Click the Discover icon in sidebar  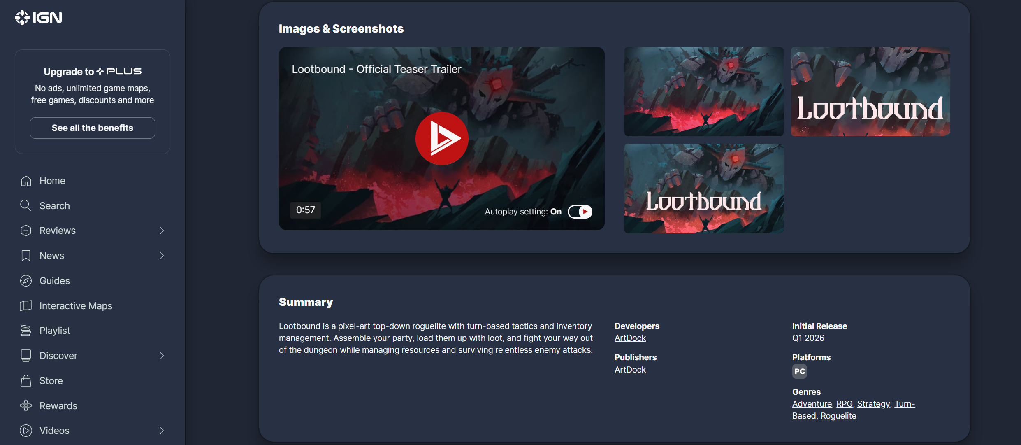26,356
